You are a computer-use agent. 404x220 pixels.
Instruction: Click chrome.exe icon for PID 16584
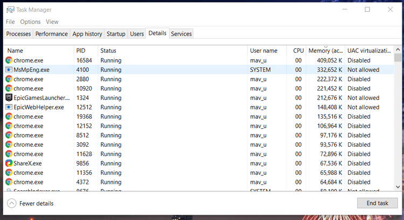coord(9,60)
